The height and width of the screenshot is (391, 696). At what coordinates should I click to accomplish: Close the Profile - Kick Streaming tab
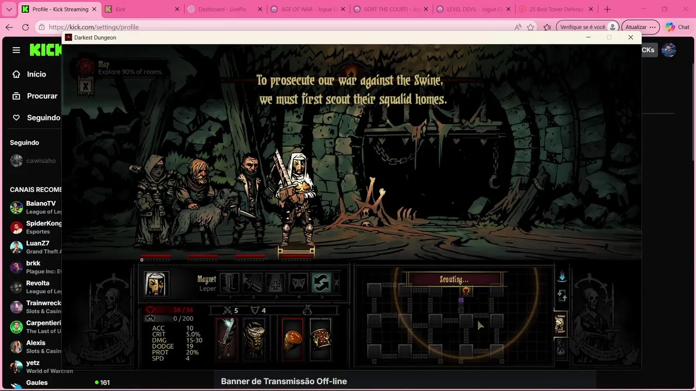pos(94,9)
